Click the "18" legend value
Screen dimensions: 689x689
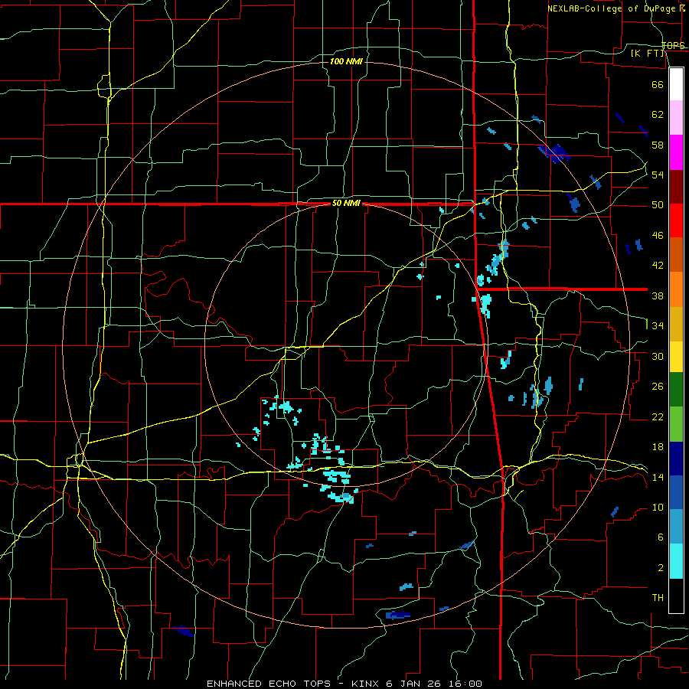[658, 447]
